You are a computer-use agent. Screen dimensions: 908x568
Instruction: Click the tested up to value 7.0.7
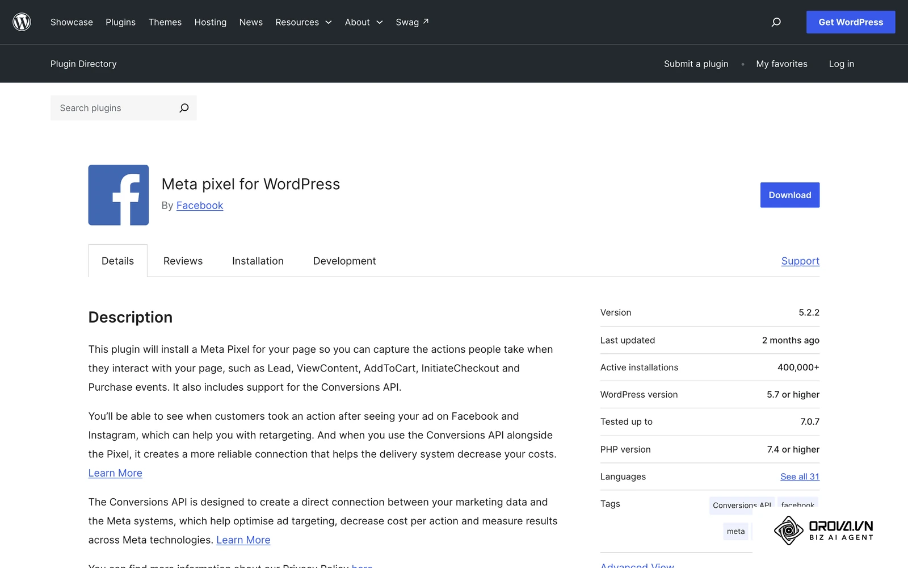(x=810, y=421)
